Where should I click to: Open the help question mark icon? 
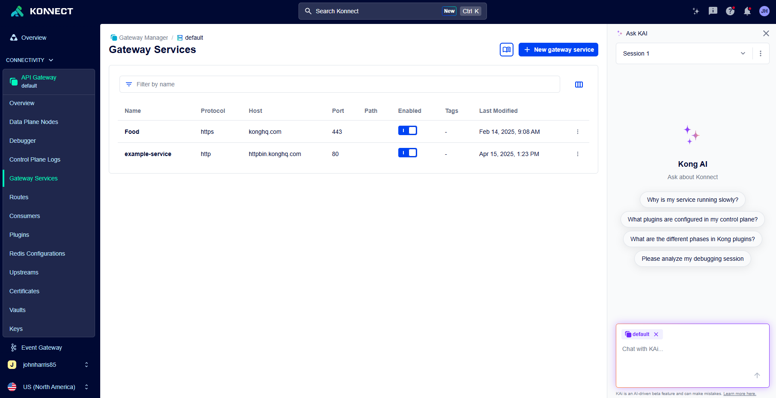[x=730, y=11]
